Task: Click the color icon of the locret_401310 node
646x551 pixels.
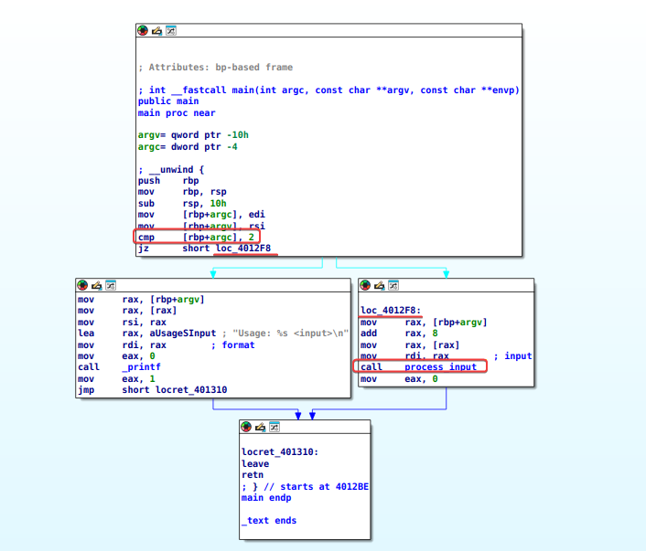Action: point(246,427)
